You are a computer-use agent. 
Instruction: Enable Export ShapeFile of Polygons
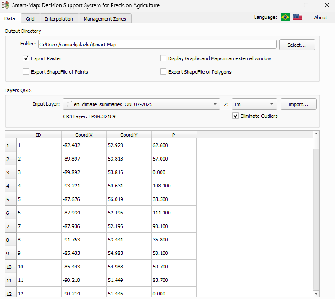click(x=163, y=72)
